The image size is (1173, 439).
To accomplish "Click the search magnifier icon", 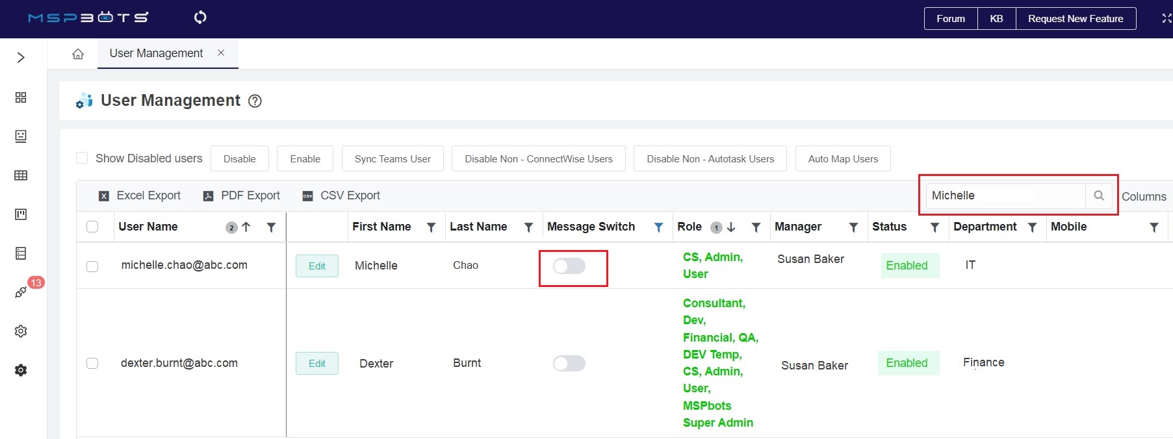I will coord(1099,195).
